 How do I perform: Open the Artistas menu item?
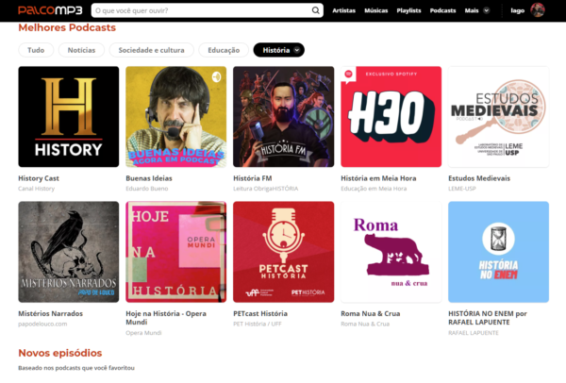click(344, 10)
